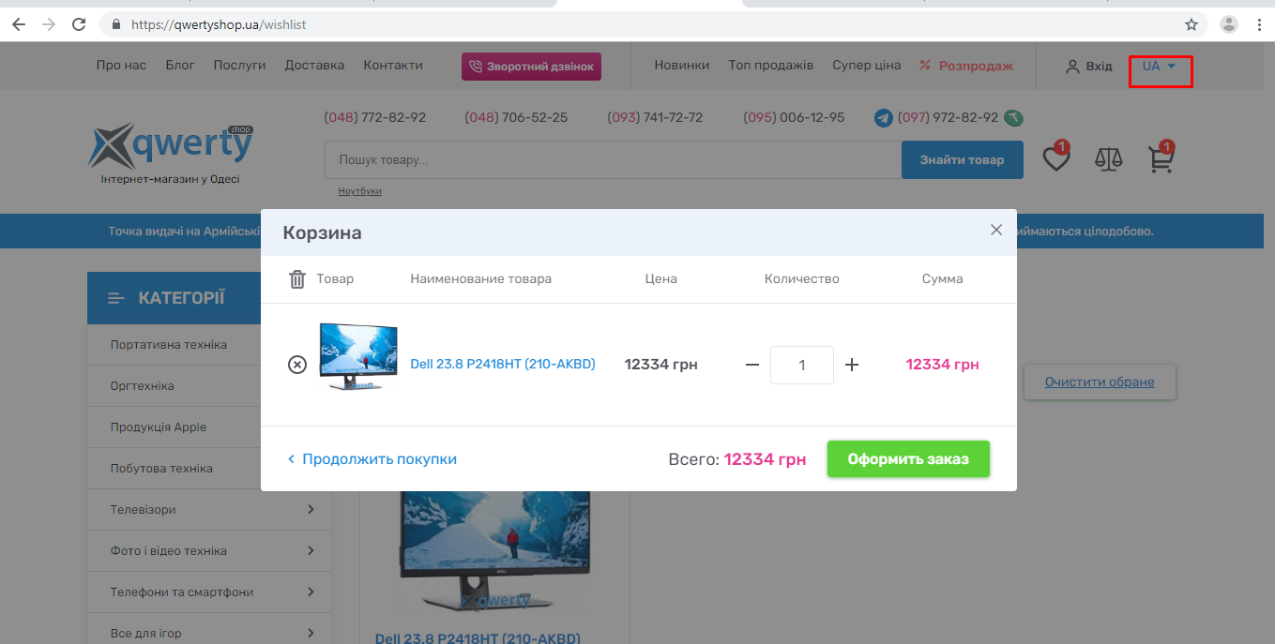Increase quantity with the plus button
Image resolution: width=1275 pixels, height=644 pixels.
pyautogui.click(x=852, y=365)
